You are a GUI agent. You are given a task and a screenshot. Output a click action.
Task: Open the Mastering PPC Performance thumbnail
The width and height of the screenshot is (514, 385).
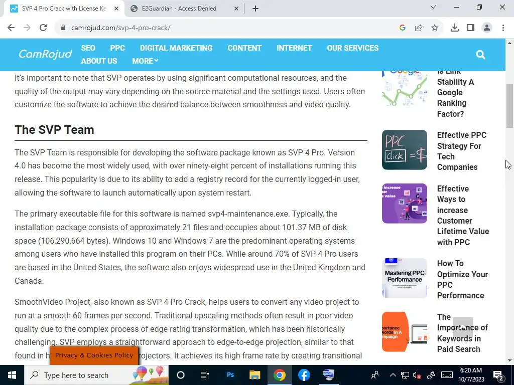tap(405, 278)
